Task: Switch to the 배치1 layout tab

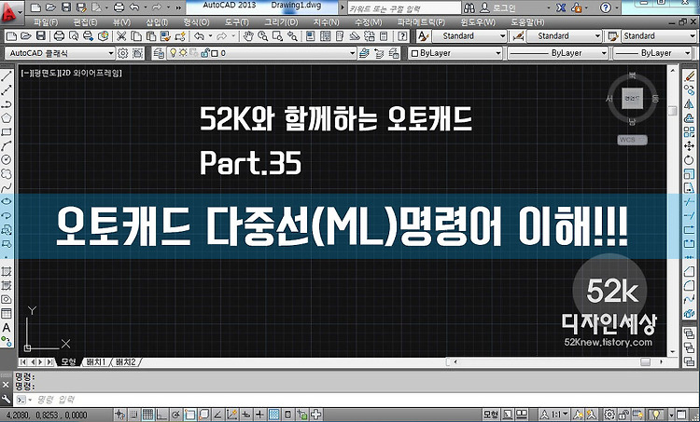Action: click(x=95, y=362)
